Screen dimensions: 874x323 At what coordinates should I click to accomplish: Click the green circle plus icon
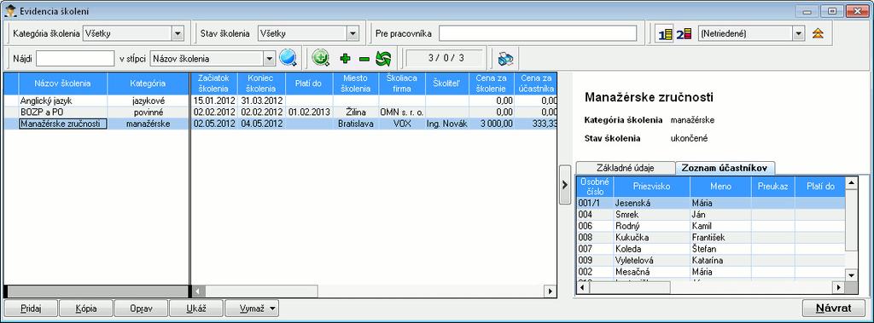pos(321,58)
